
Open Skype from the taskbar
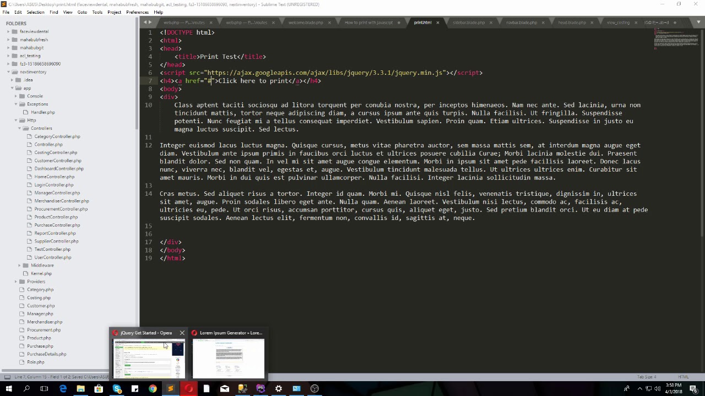click(117, 389)
